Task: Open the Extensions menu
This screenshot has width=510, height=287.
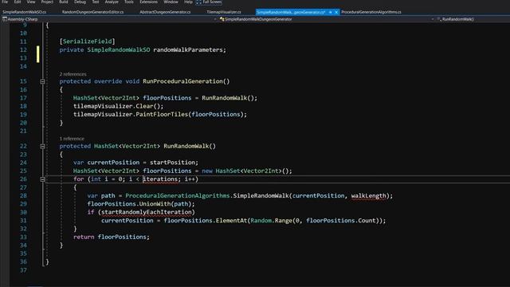Action: pos(148,2)
